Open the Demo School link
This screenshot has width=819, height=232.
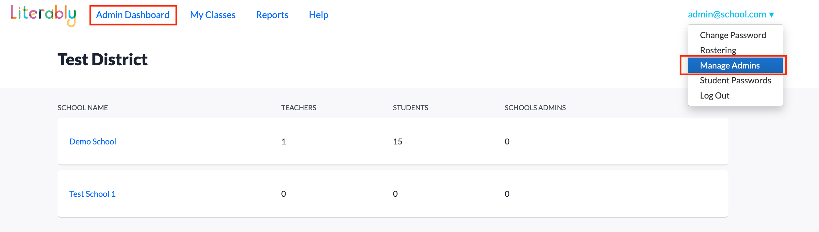pyautogui.click(x=93, y=142)
